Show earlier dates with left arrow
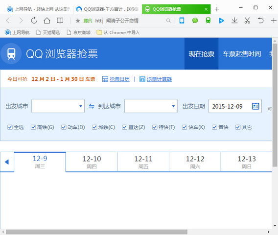This screenshot has height=235, width=278. click(7, 162)
